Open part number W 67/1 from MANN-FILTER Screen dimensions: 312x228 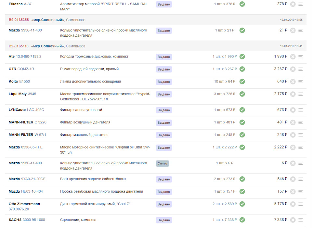[40, 135]
